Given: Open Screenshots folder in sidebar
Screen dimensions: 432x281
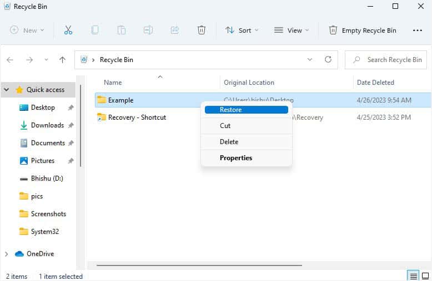Looking at the screenshot, I should click(48, 214).
